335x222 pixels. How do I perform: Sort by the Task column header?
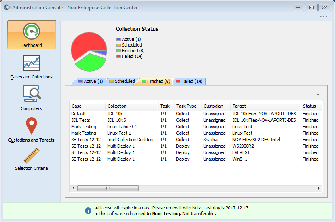click(x=166, y=106)
